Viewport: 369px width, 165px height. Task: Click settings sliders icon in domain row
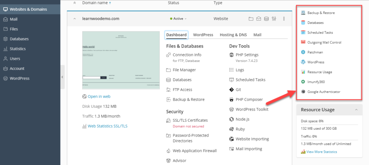pos(274,19)
